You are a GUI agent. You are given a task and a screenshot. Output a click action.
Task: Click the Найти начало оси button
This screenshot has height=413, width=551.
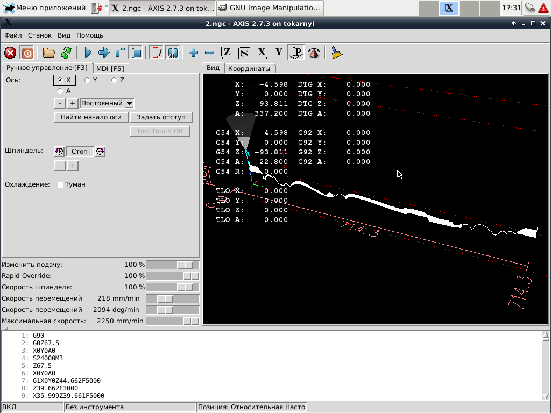coord(91,117)
